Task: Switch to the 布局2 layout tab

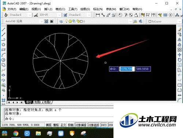Action: click(x=48, y=102)
